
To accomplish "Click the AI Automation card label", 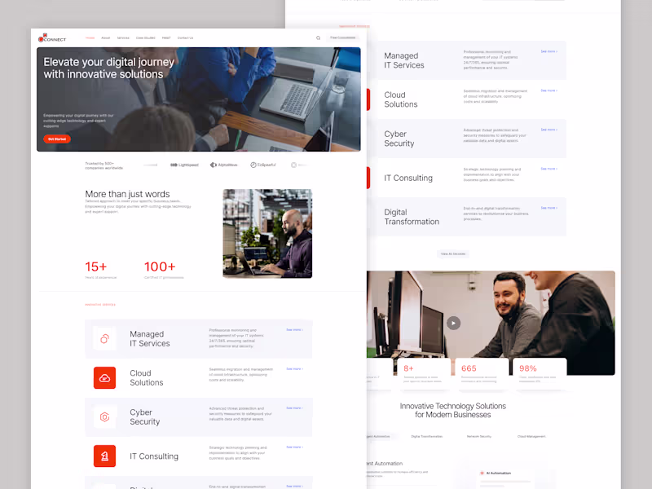I will [499, 474].
